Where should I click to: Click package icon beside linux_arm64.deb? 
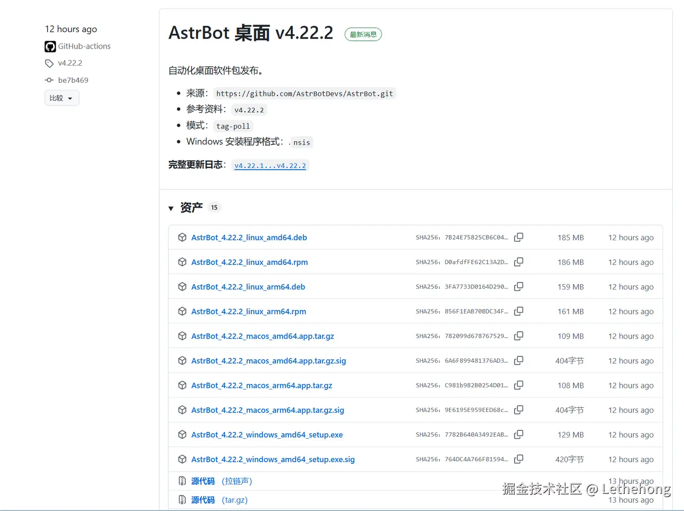click(x=182, y=286)
